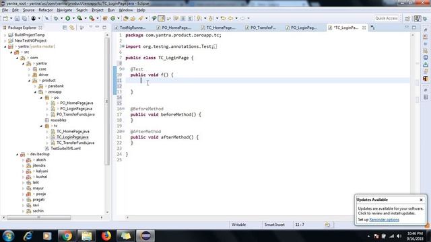Image resolution: width=431 pixels, height=242 pixels.
Task: Open Package Explorer View Menu dropdown
Action: point(90,27)
